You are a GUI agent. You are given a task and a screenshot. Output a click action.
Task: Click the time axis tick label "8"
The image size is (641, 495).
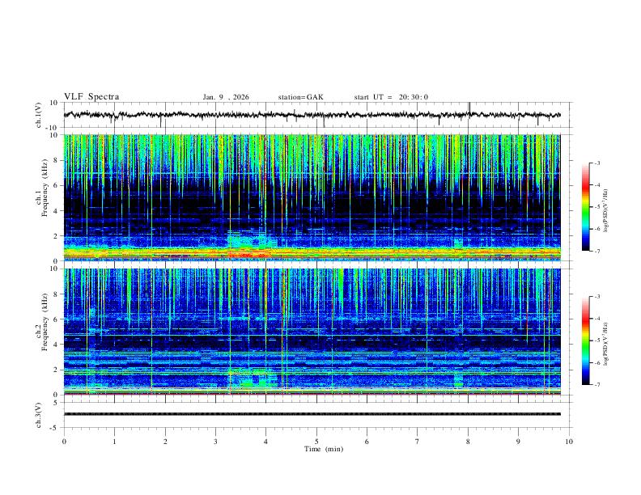468,442
